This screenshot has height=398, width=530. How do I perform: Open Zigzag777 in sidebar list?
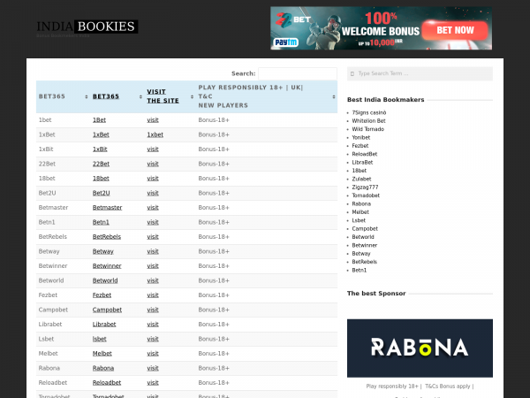point(365,188)
